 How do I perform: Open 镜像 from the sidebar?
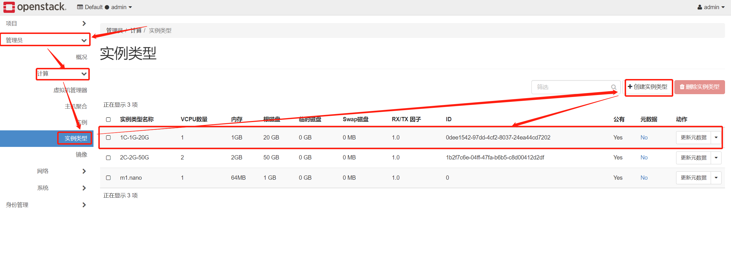tap(82, 155)
